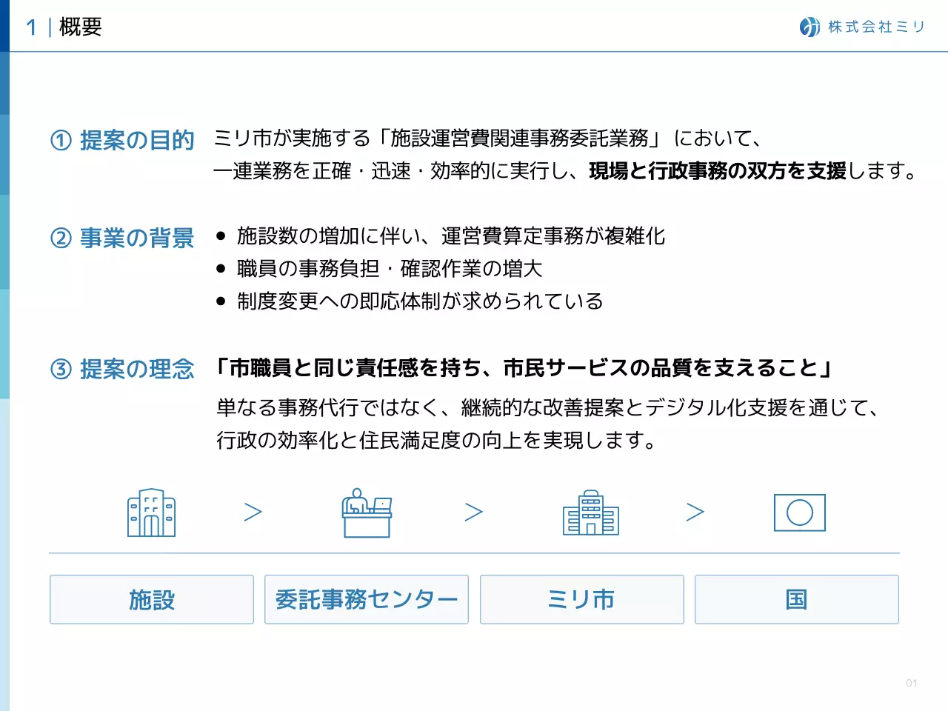Select the 委託事務センター reception desk icon
Screen dimensions: 948x711
click(366, 512)
